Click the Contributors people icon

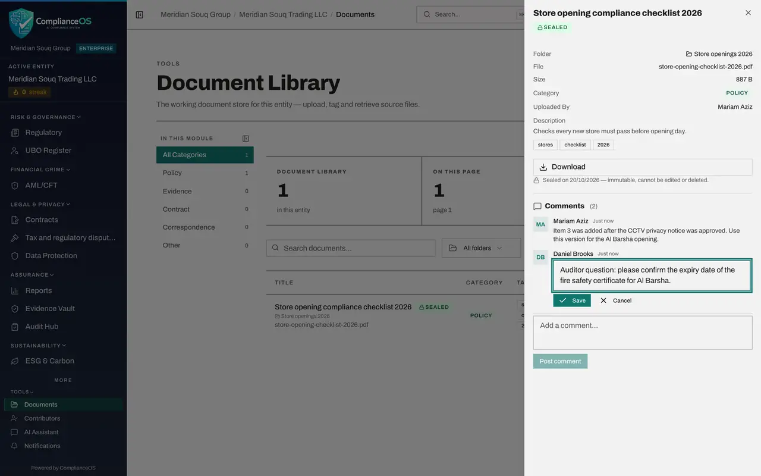(14, 418)
